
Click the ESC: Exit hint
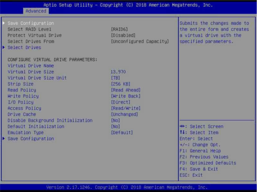click(x=191, y=175)
